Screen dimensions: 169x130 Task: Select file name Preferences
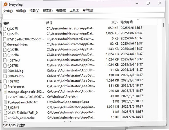coord(16,86)
